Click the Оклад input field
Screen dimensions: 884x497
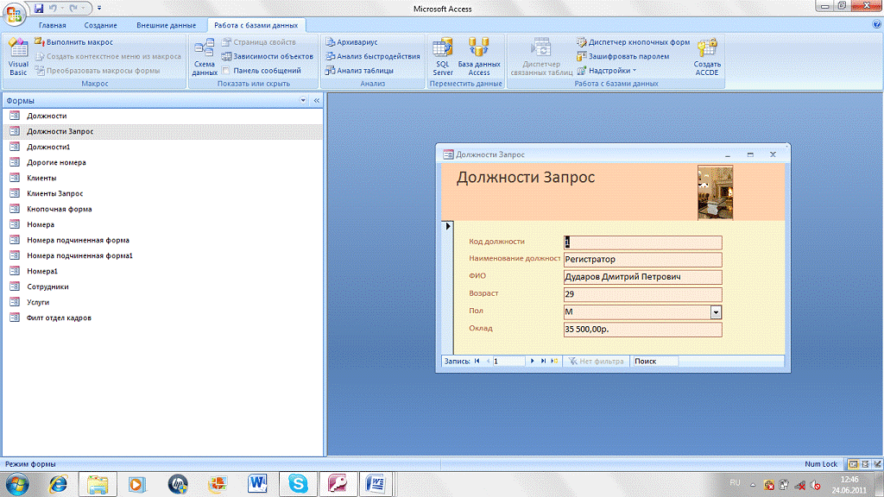[641, 330]
